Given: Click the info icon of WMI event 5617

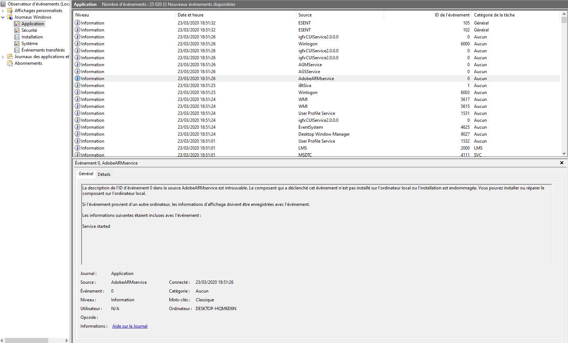Looking at the screenshot, I should tap(78, 99).
